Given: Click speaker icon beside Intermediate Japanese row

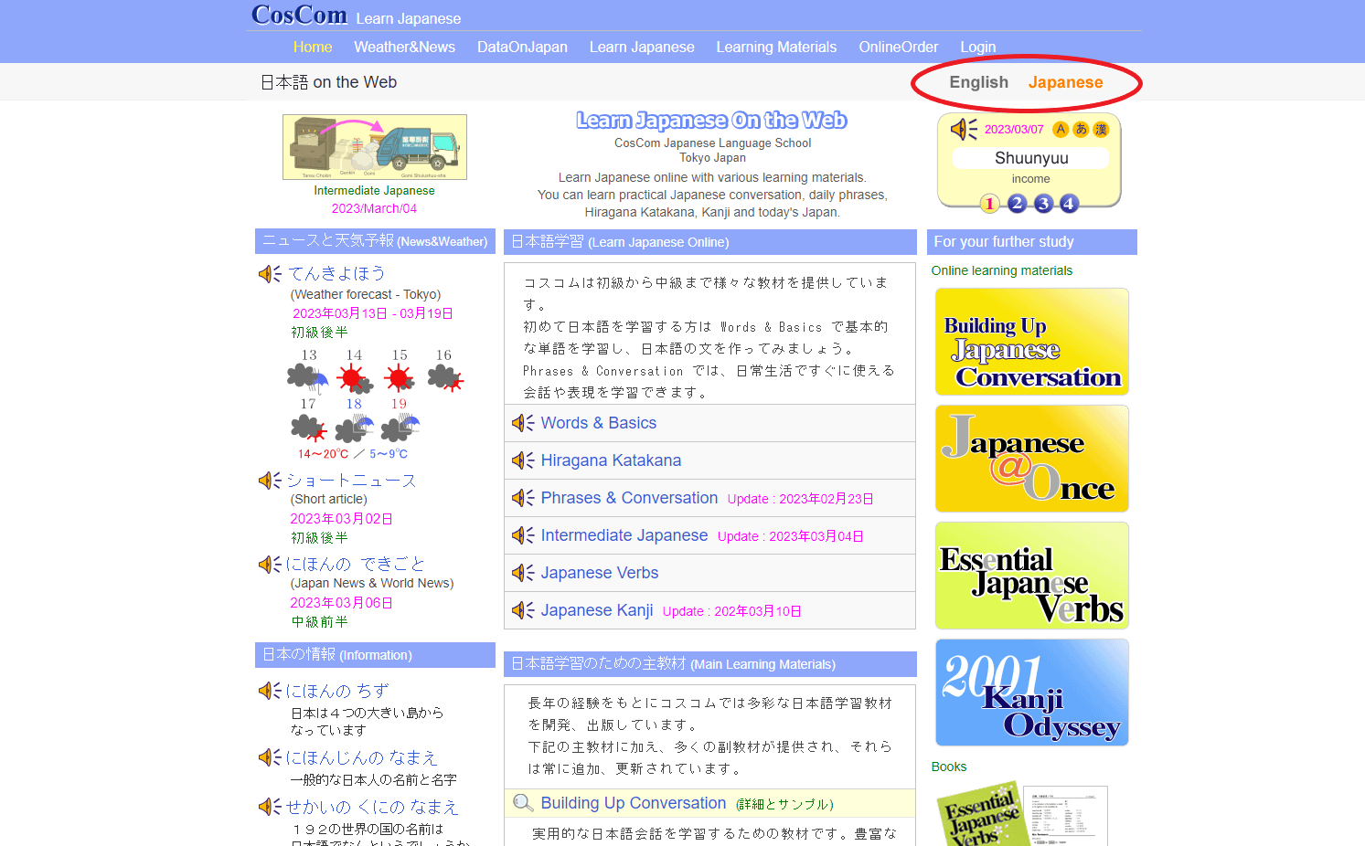Looking at the screenshot, I should coord(523,535).
